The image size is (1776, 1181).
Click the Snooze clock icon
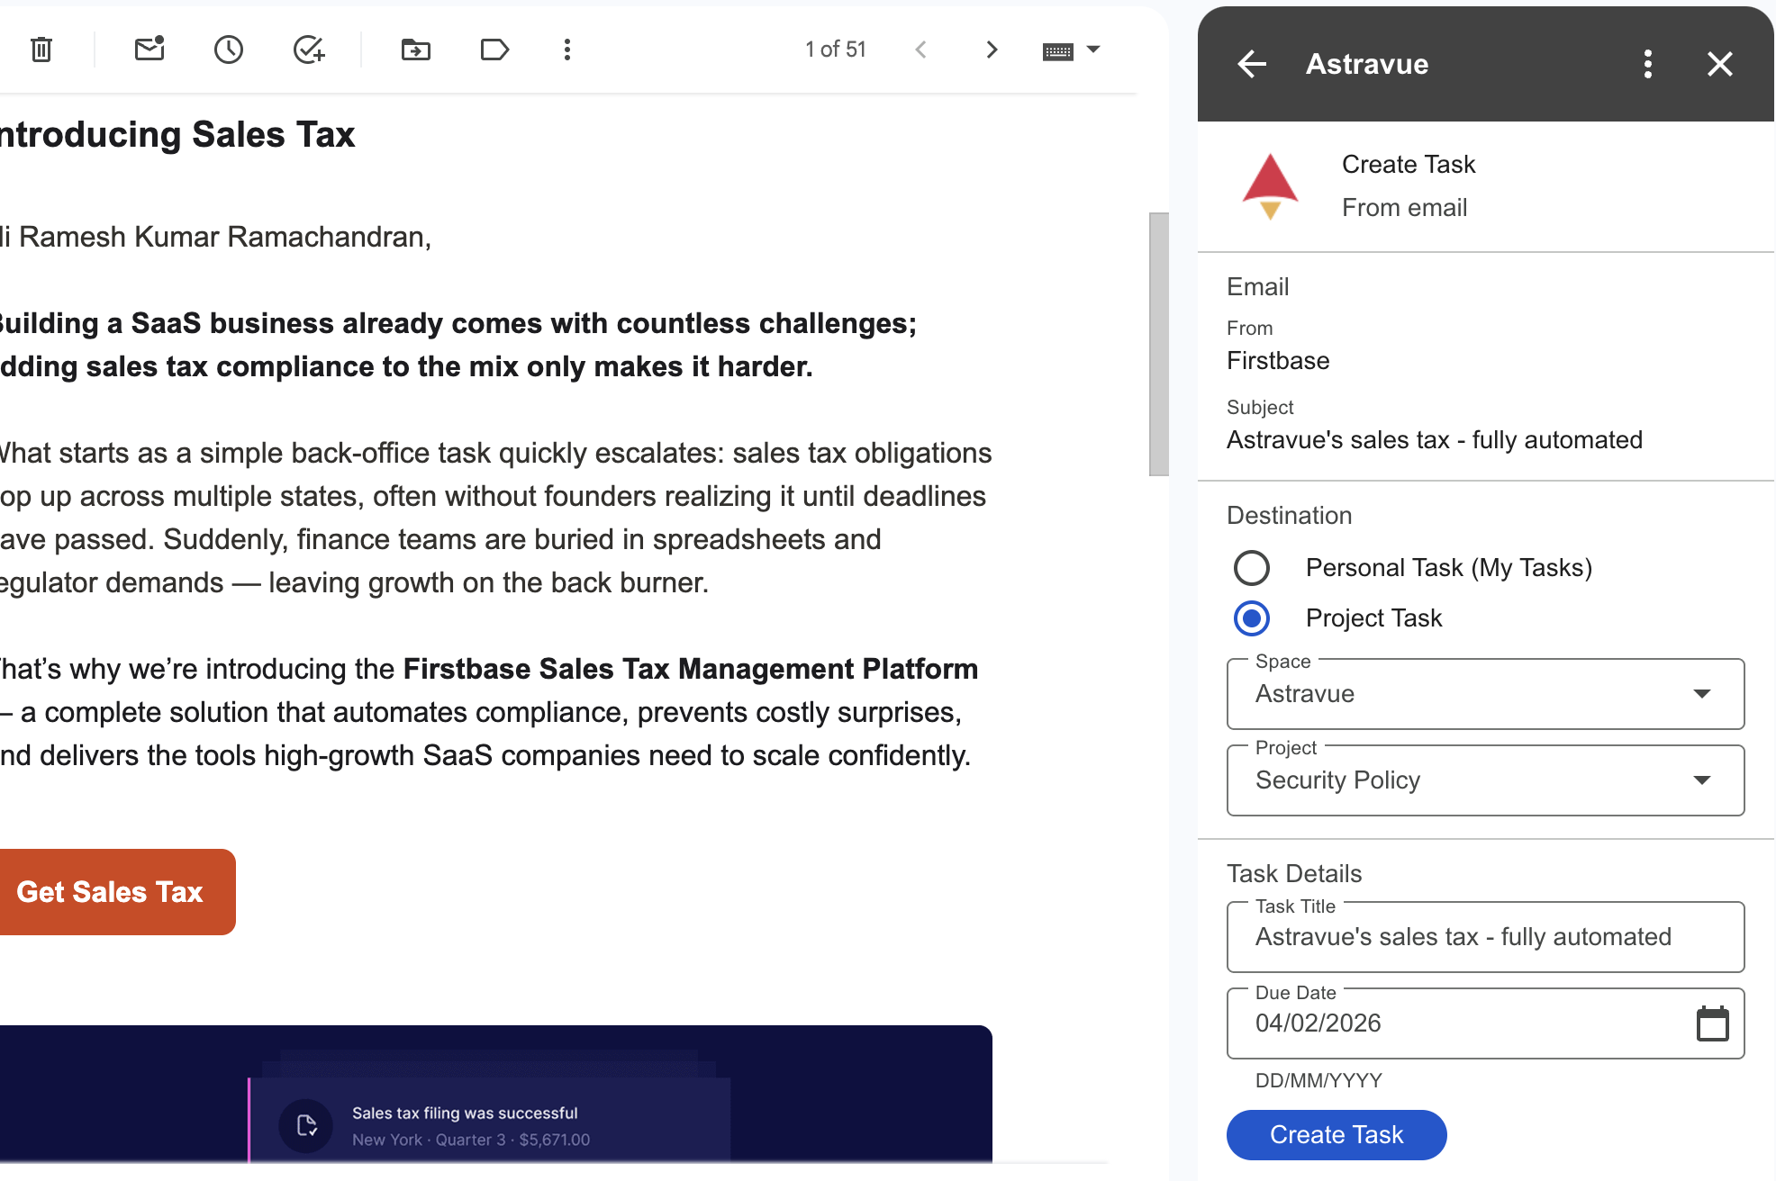(229, 50)
